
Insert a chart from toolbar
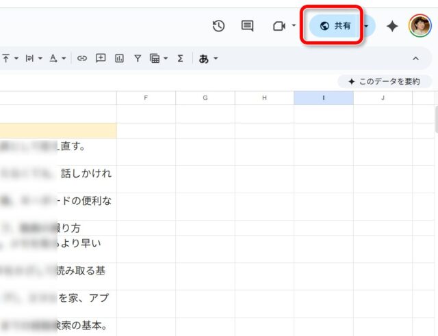pyautogui.click(x=119, y=59)
